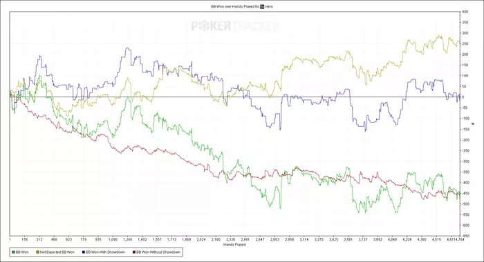Click the y-axis value 100

point(465,76)
